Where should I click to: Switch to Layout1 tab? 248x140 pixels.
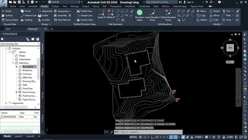coord(18,136)
